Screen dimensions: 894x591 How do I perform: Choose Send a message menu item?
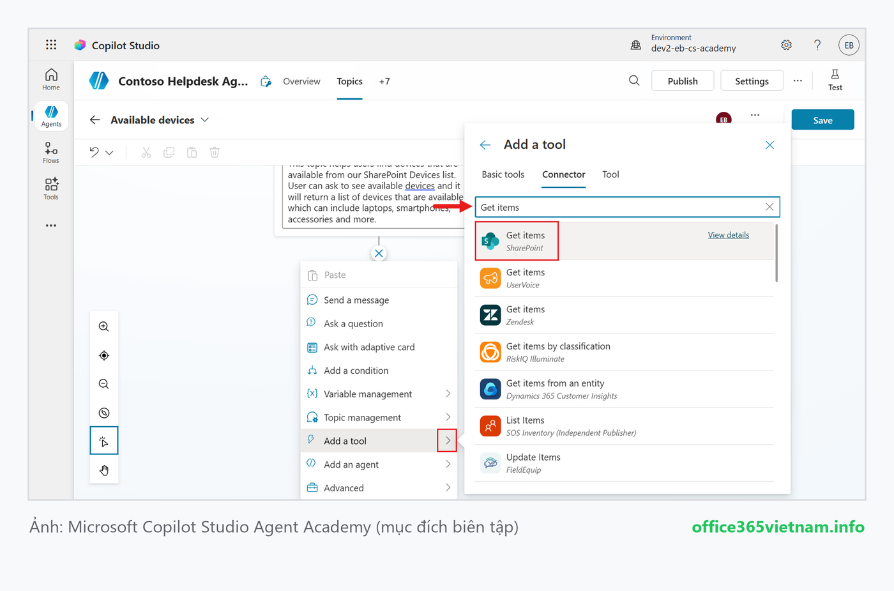(379, 300)
